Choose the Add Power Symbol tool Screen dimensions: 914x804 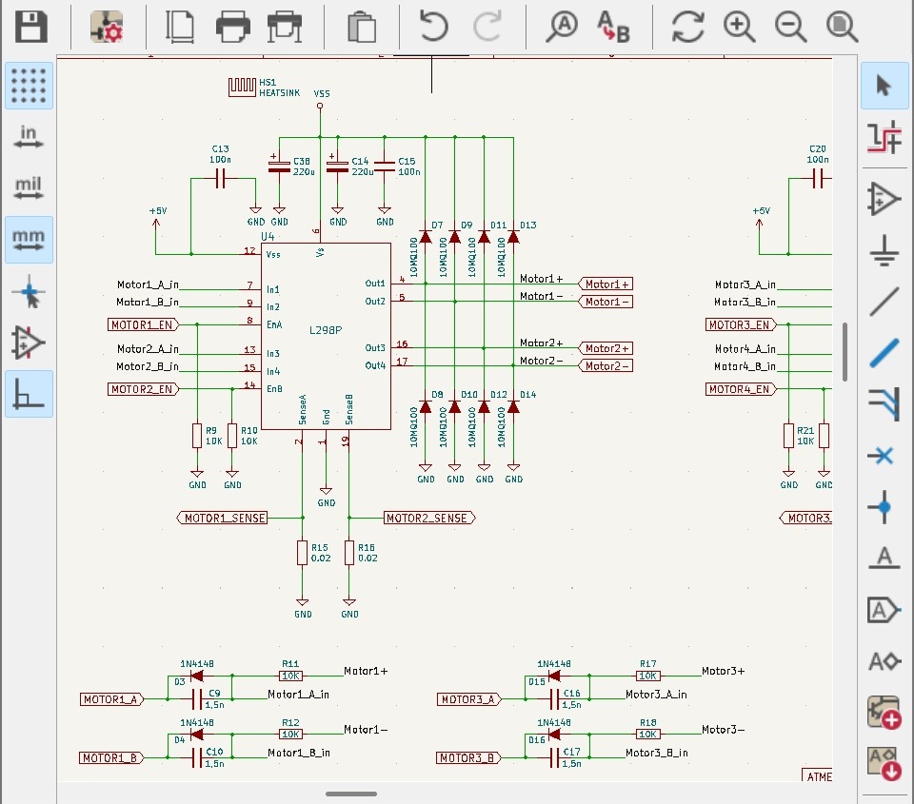pos(884,250)
